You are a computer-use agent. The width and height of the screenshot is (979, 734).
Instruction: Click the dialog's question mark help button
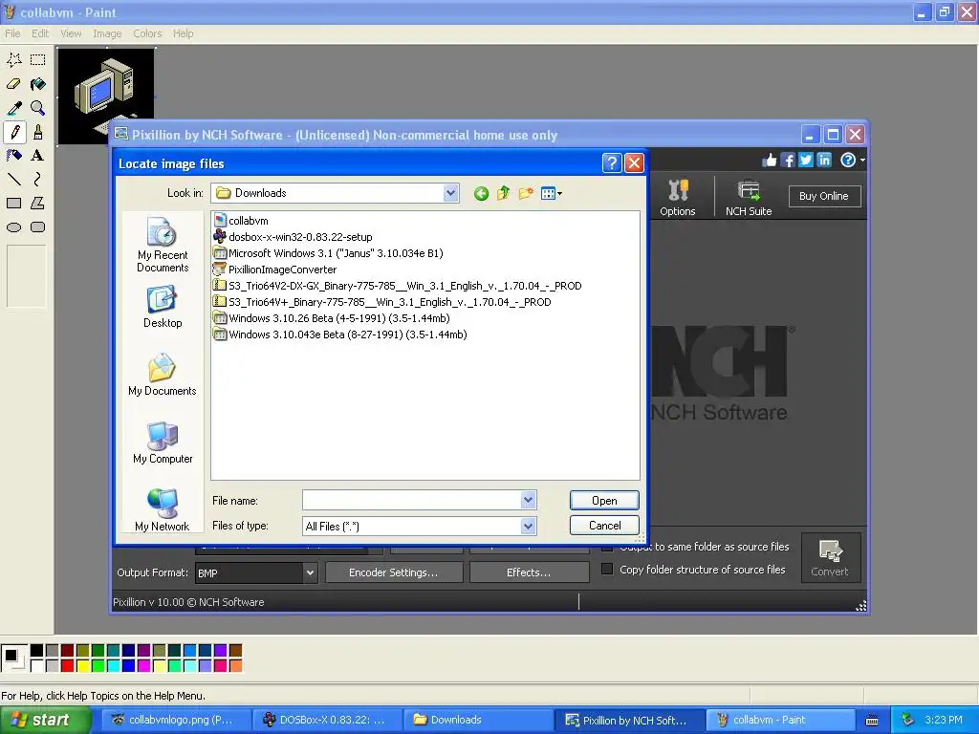(612, 163)
